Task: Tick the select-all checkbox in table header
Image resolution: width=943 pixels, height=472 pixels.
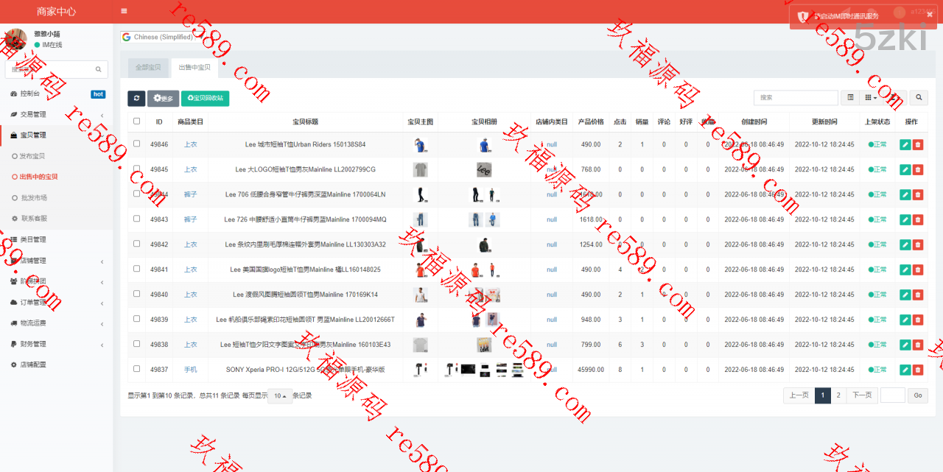Action: [136, 121]
